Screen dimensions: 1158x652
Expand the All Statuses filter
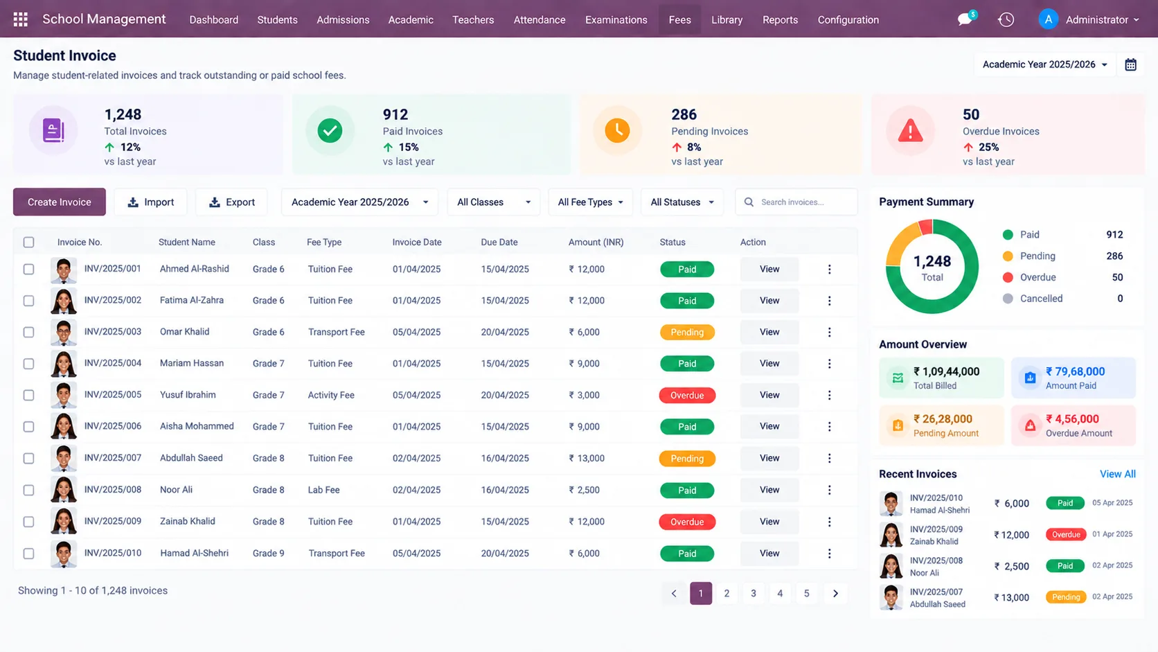682,202
